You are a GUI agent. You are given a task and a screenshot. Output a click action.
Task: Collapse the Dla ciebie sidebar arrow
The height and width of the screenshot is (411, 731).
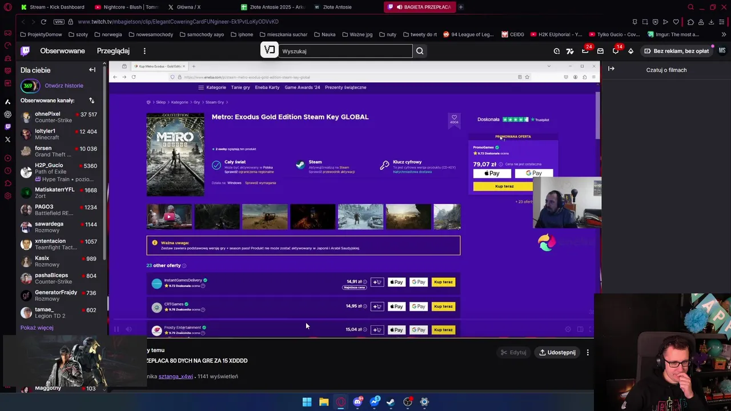(x=92, y=70)
